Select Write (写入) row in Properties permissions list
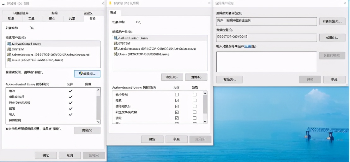Image resolution: width=350 pixels, height=162 pixels. pyautogui.click(x=51, y=114)
